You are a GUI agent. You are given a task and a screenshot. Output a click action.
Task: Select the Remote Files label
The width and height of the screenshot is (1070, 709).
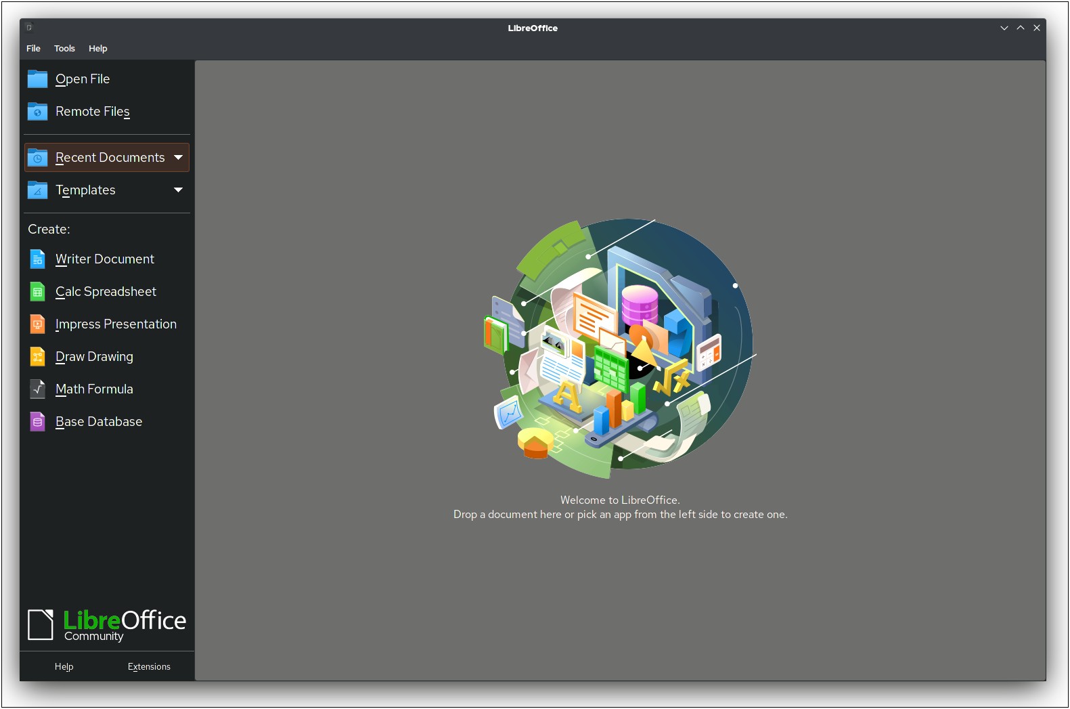93,112
